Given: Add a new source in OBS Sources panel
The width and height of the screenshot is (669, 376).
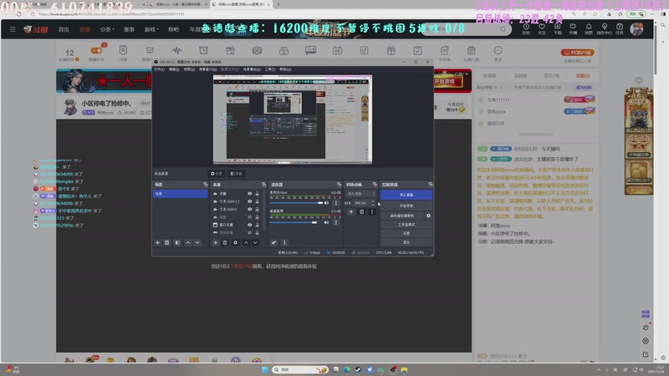Looking at the screenshot, I should click(216, 242).
